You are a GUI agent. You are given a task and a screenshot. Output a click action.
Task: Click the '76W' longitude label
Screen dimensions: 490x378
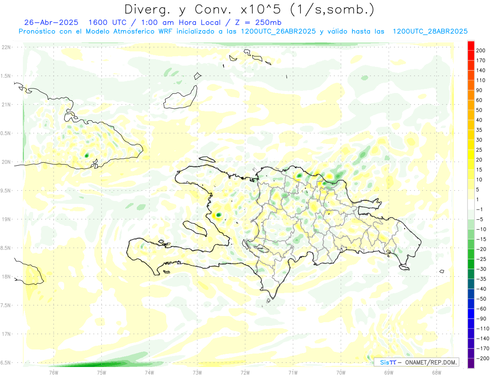(53, 372)
